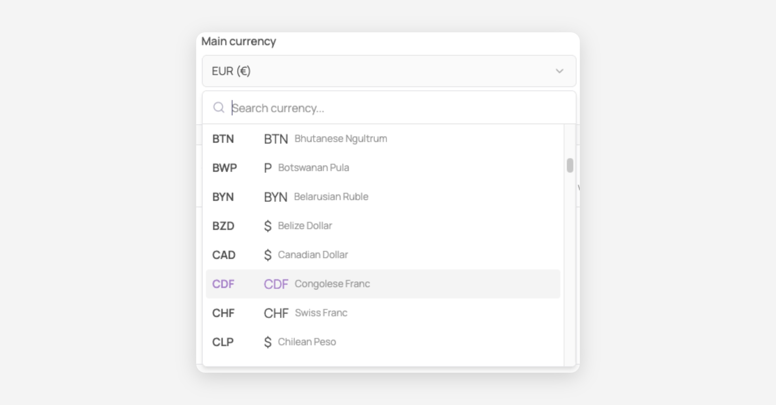Click the BYN symbol beside Belarusian Ruble
Viewport: 776px width, 405px height.
point(275,197)
